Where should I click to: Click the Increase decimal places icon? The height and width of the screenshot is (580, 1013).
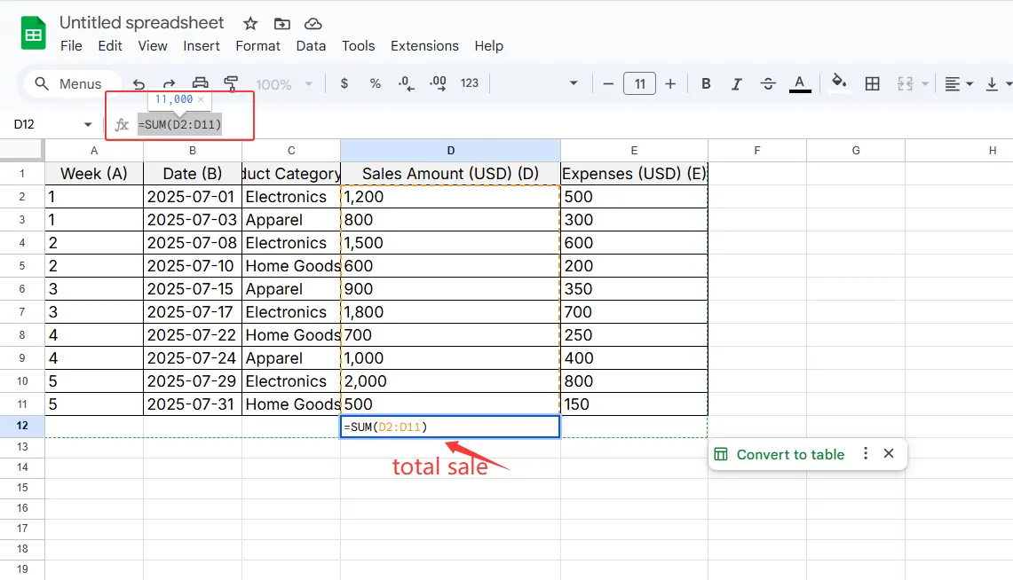pyautogui.click(x=438, y=83)
